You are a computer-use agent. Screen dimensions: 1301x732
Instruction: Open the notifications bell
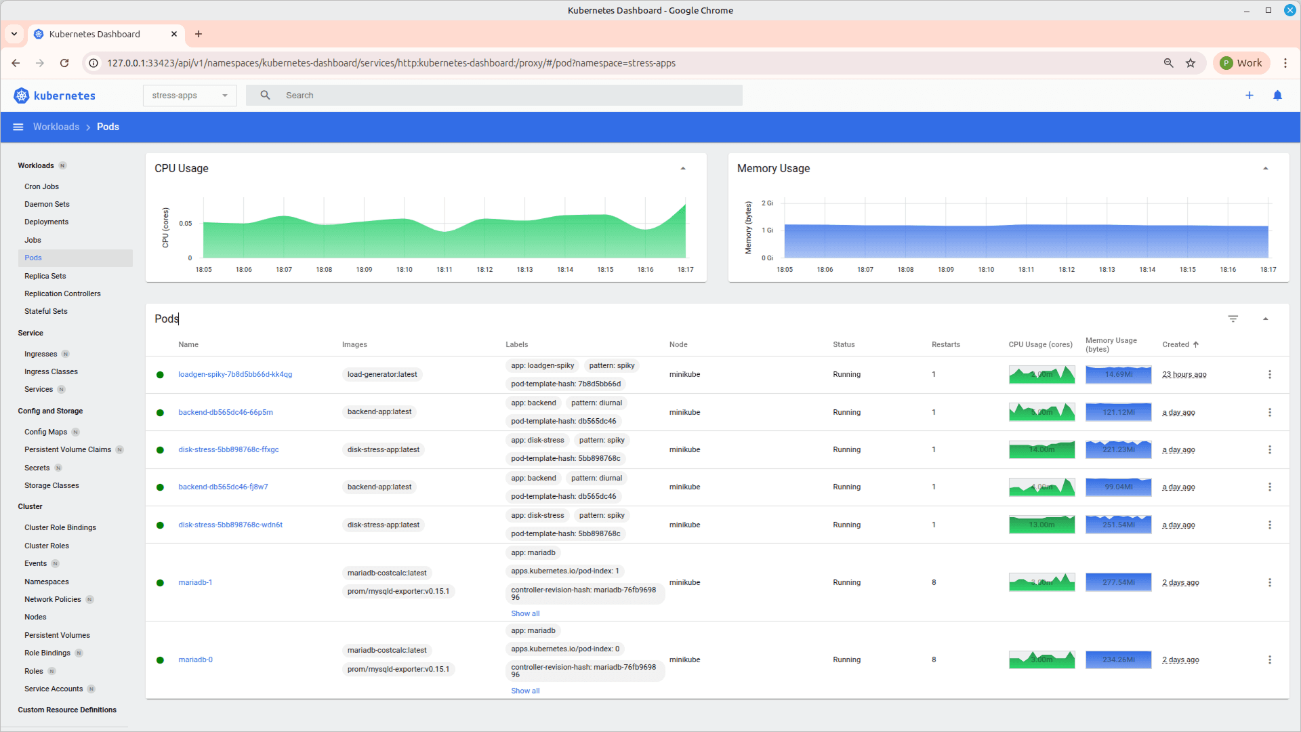click(x=1278, y=95)
